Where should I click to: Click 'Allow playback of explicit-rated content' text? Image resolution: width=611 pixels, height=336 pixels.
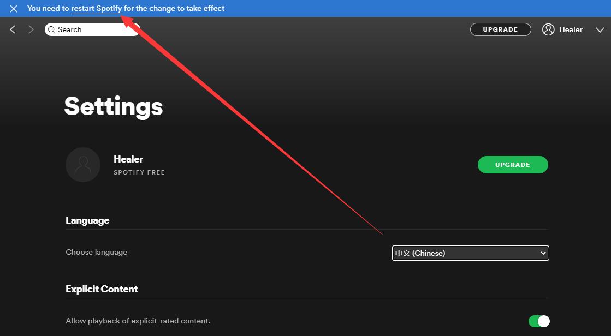tap(138, 321)
